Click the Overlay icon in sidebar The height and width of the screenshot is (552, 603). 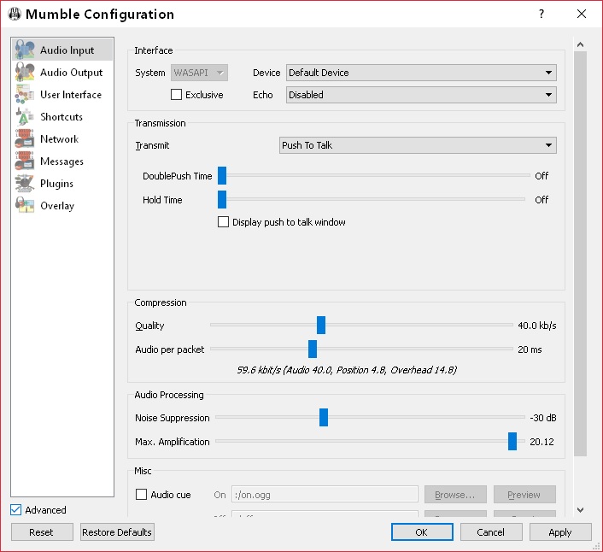(25, 206)
